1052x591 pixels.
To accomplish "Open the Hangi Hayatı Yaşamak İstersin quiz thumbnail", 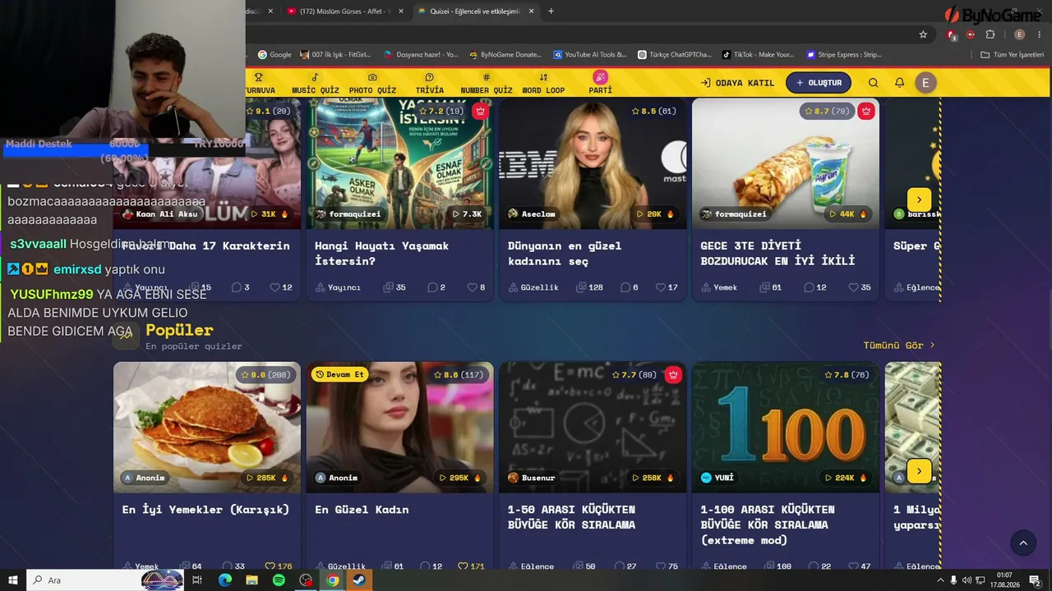I will [x=400, y=163].
